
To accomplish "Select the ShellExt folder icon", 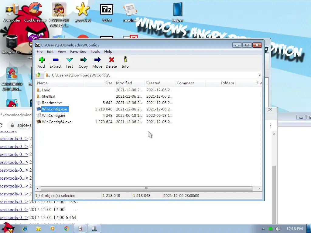I will point(39,96).
